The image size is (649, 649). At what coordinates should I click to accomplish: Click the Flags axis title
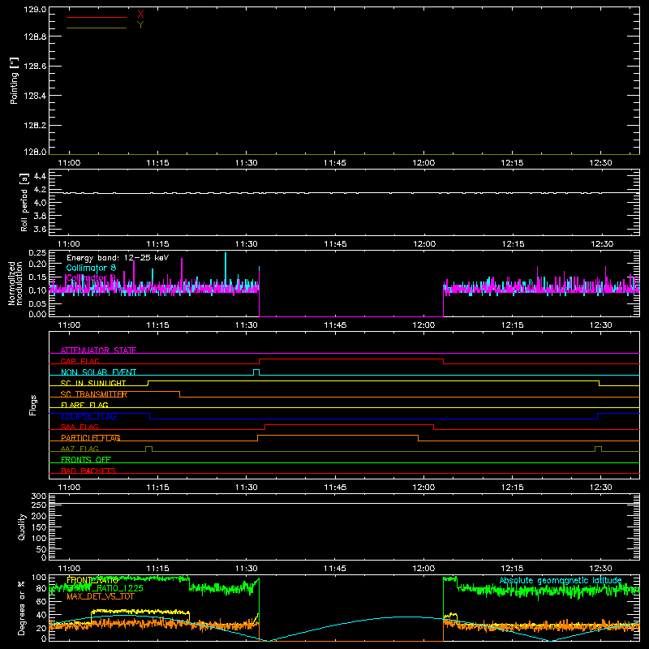pos(33,405)
